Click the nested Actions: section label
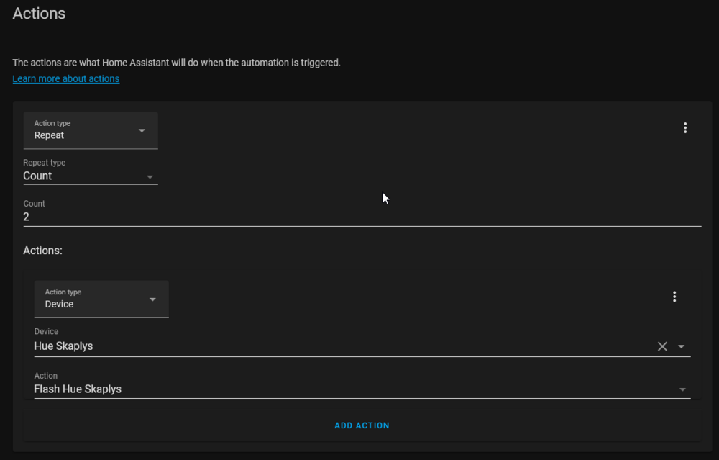Viewport: 719px width, 460px height. (x=42, y=251)
